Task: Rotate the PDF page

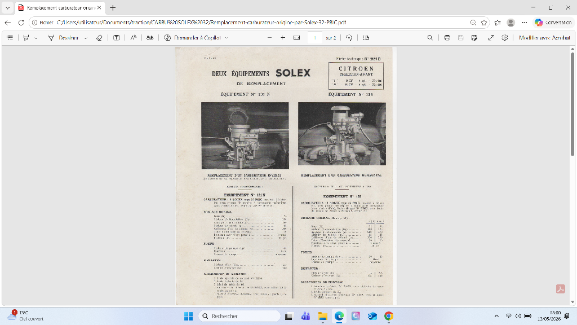Action: [x=349, y=38]
